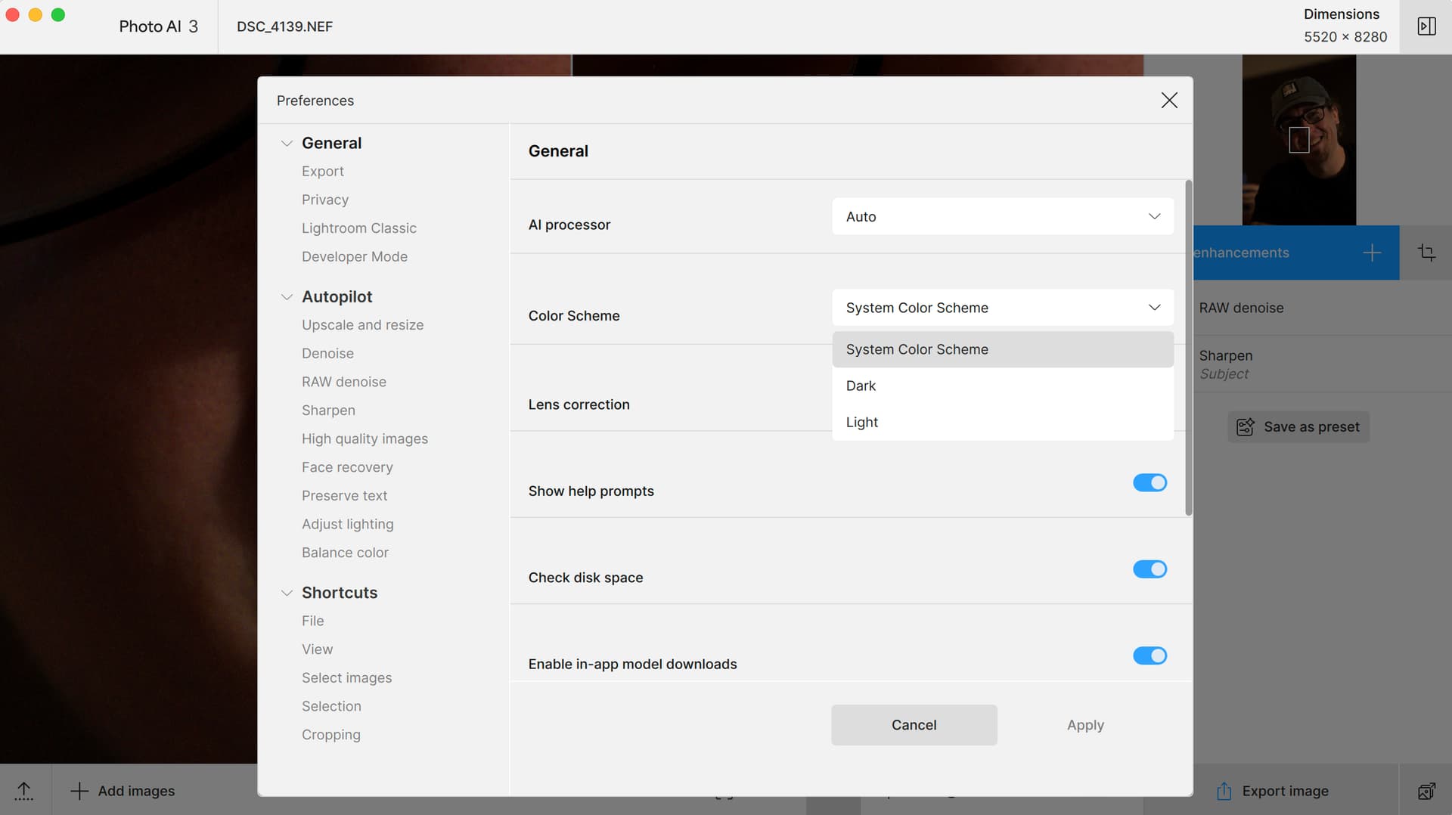1452x815 pixels.
Task: Toggle the right side panel icon
Action: (1426, 26)
